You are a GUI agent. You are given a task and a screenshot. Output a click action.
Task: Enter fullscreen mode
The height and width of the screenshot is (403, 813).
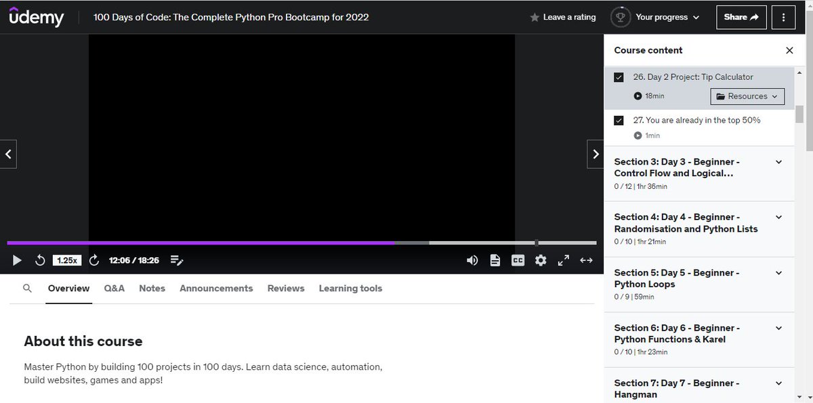tap(563, 260)
